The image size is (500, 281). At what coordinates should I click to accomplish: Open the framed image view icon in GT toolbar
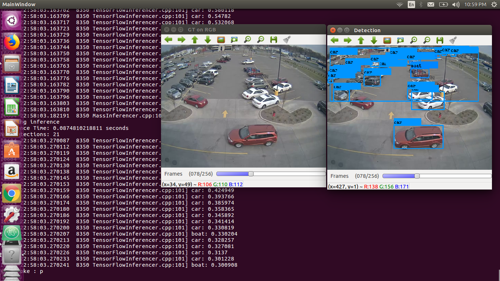(221, 40)
